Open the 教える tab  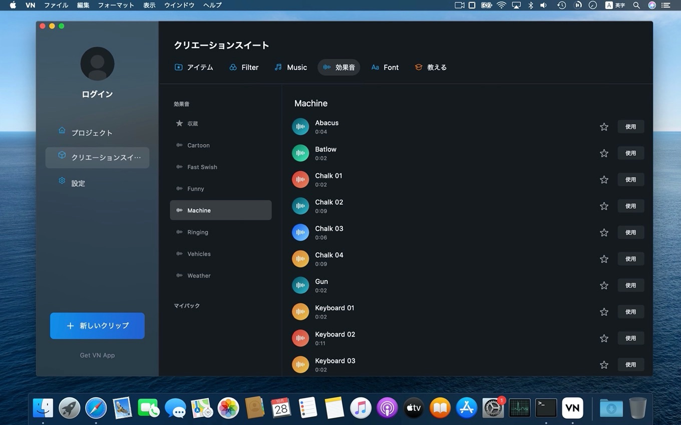click(431, 67)
